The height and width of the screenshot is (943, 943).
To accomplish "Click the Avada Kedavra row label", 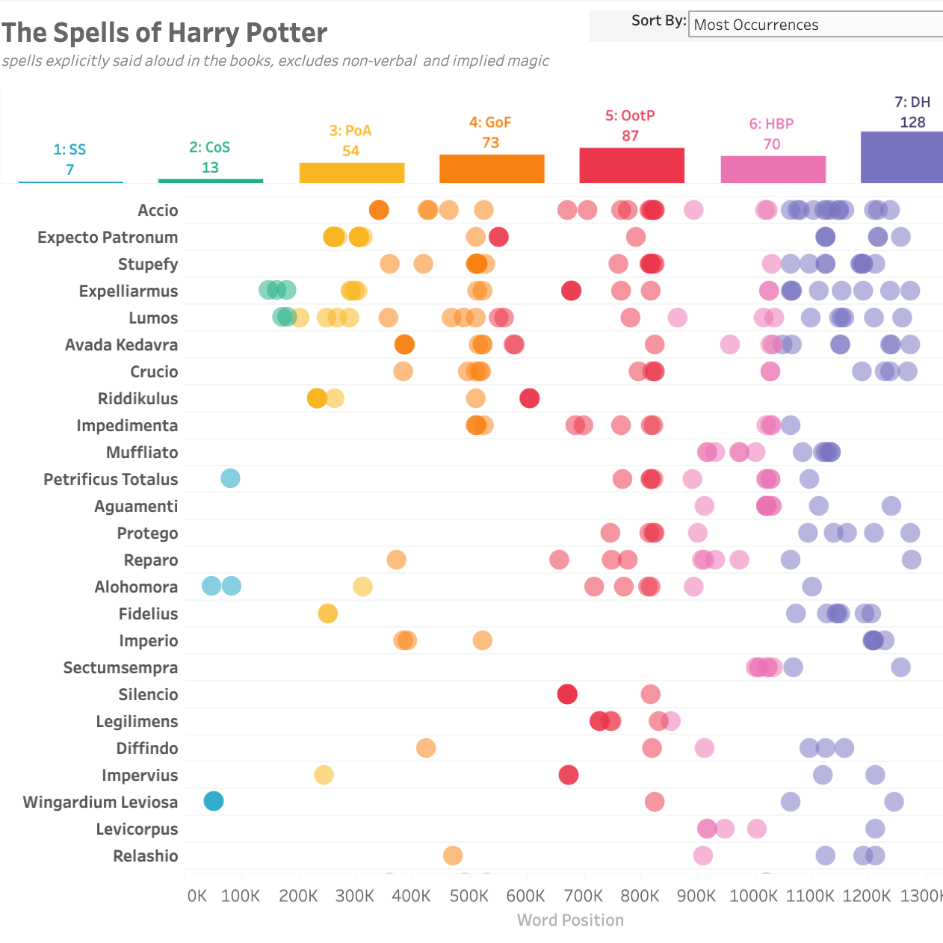I will point(121,344).
